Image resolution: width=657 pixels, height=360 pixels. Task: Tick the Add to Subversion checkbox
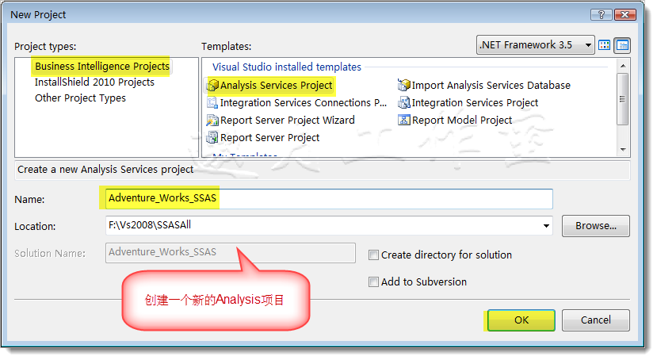pos(373,281)
